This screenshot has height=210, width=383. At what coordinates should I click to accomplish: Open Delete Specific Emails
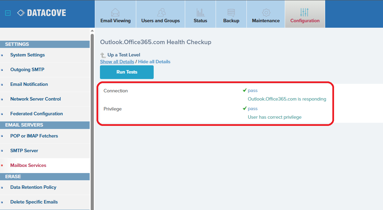pos(34,202)
